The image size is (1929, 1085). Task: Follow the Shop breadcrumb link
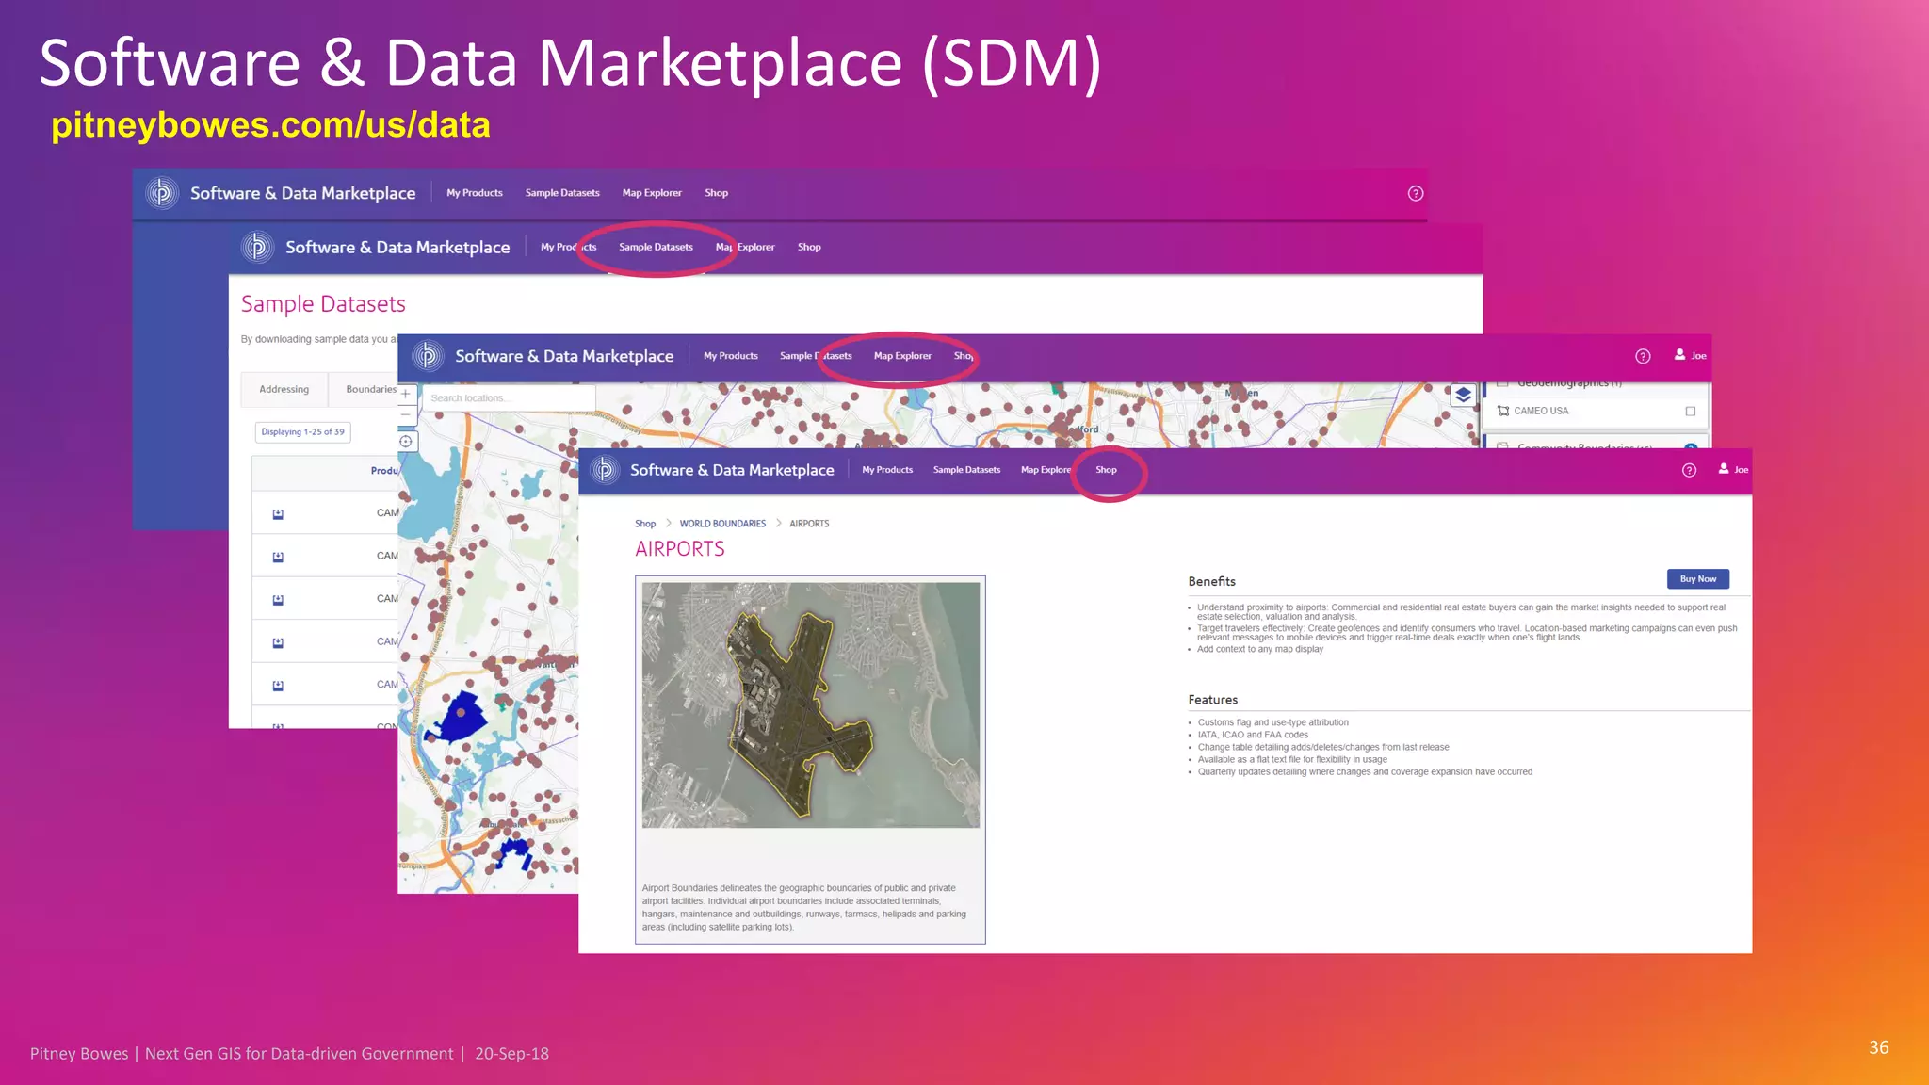coord(645,524)
